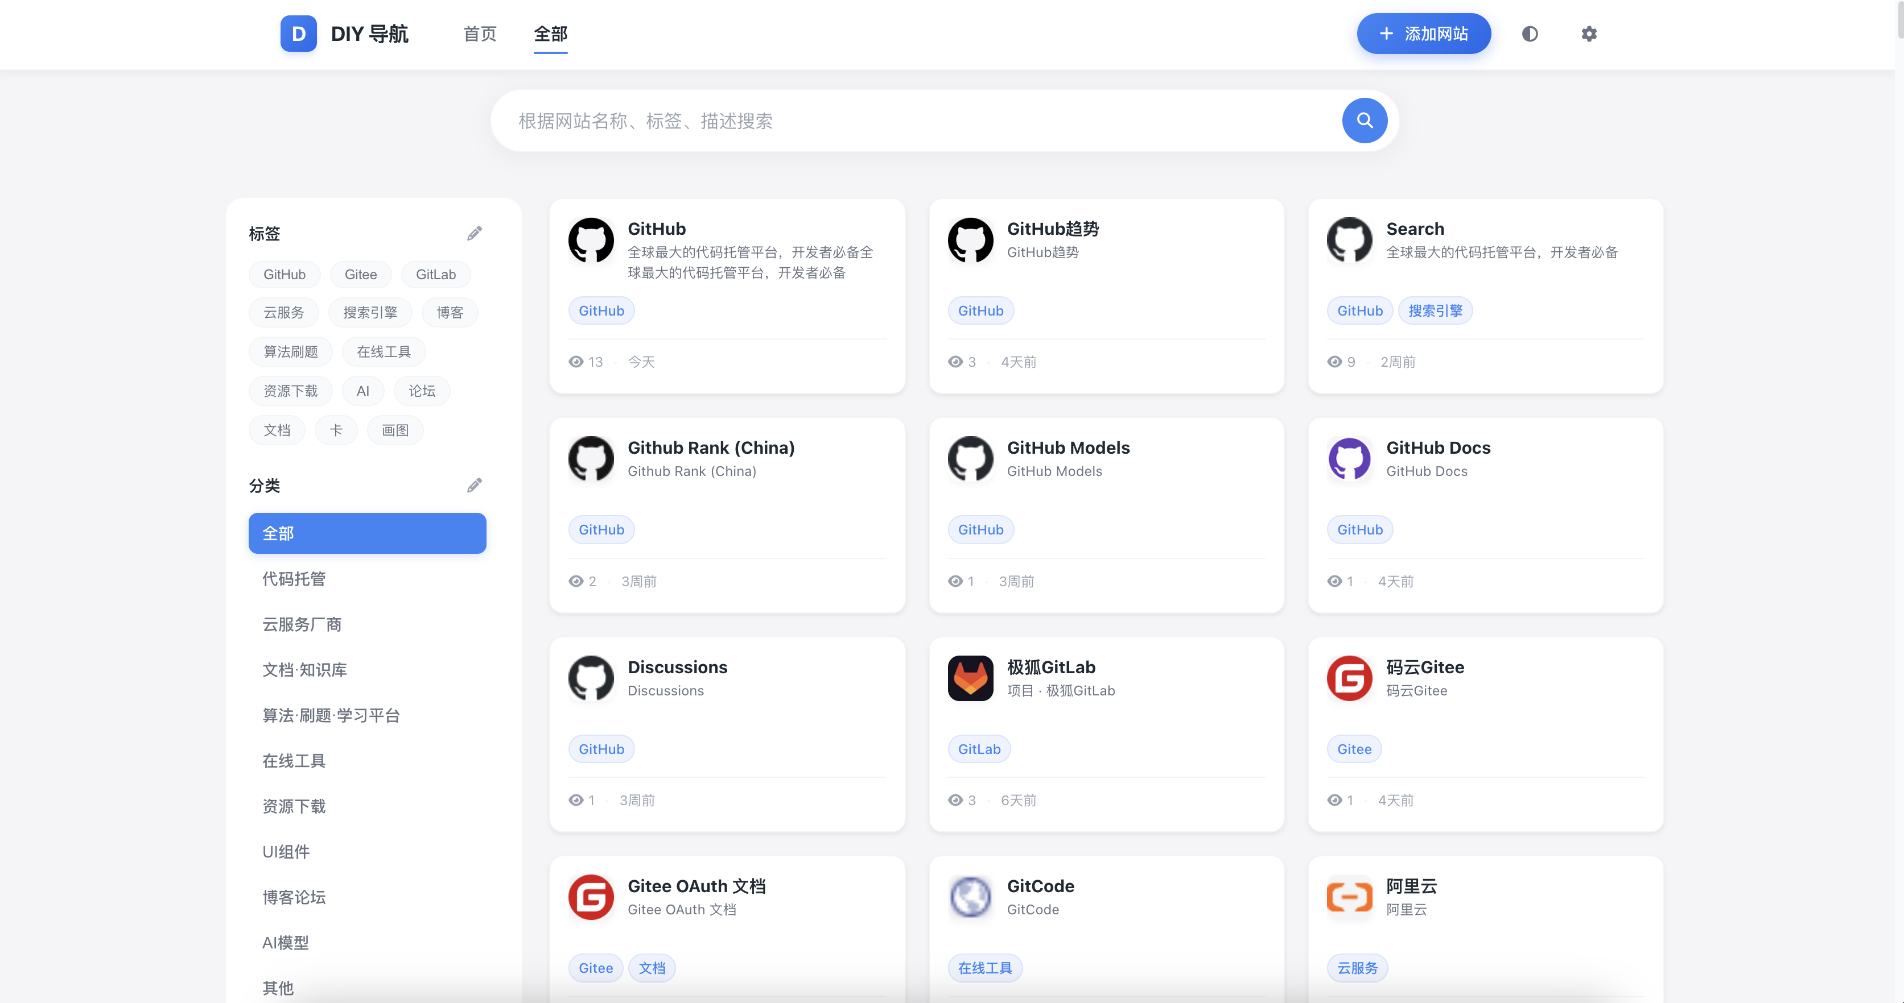Click the DIY 导航 logo icon
The width and height of the screenshot is (1904, 1003).
point(298,33)
